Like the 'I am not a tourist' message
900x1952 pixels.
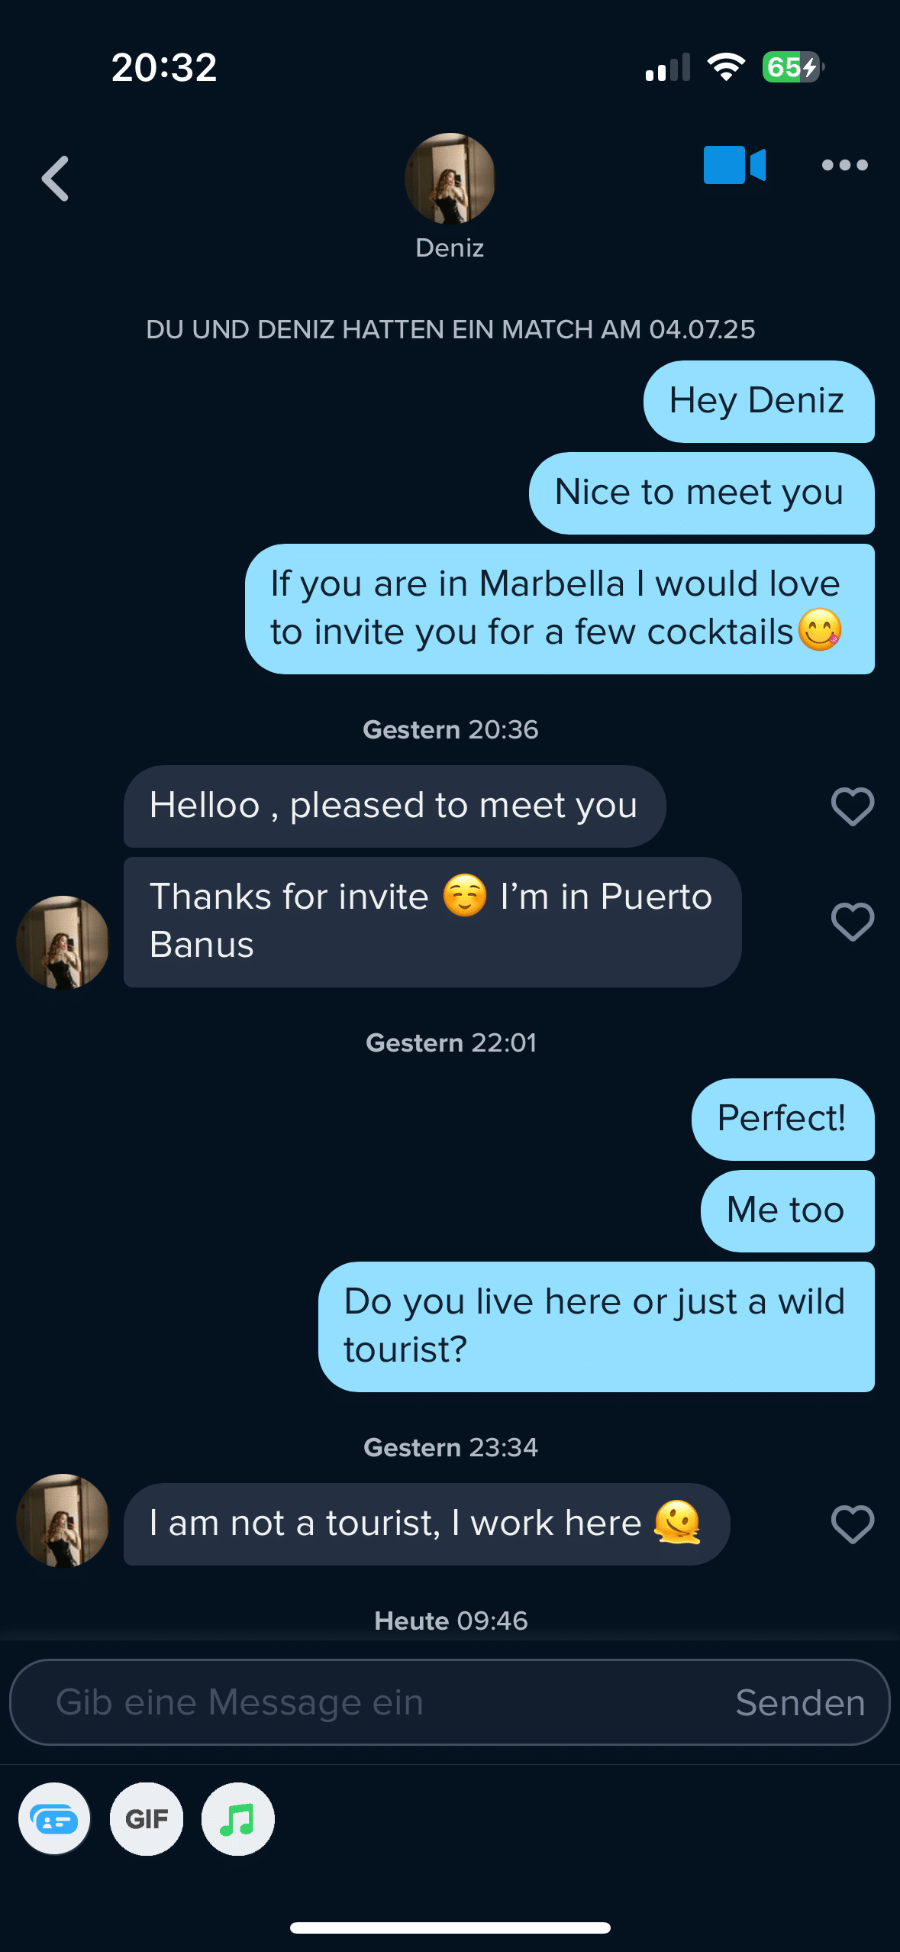click(852, 1524)
